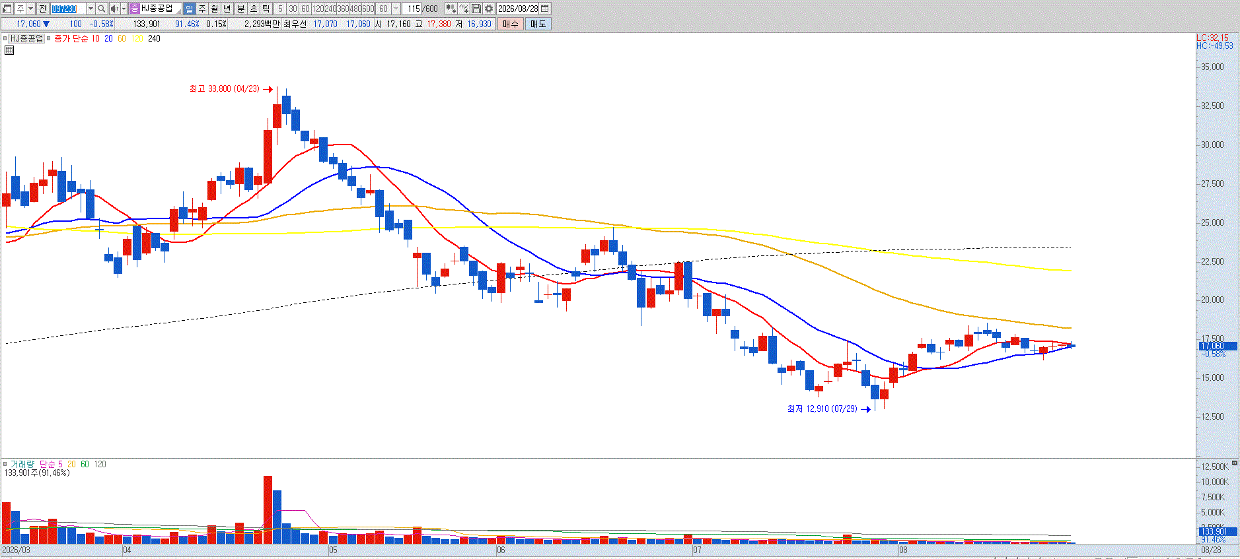The image size is (1240, 559).
Task: Click the 2,293백만 trading value text
Action: (263, 24)
